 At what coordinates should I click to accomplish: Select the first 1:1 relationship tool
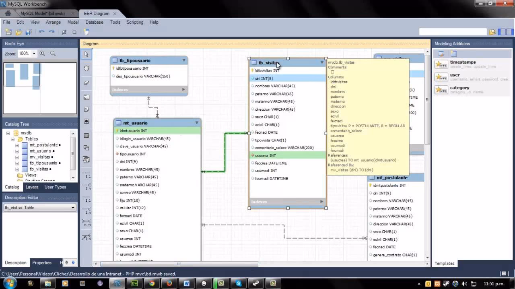[x=86, y=175]
